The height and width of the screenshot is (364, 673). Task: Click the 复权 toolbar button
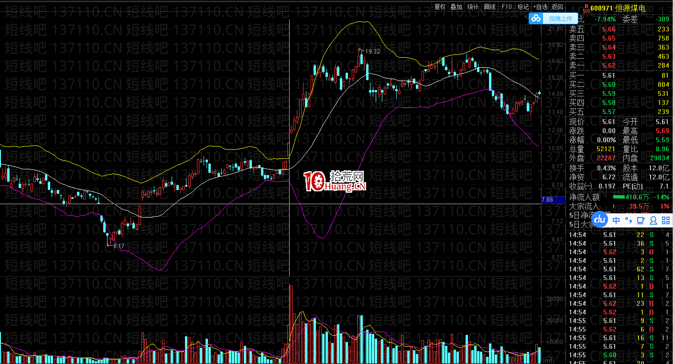tap(440, 7)
